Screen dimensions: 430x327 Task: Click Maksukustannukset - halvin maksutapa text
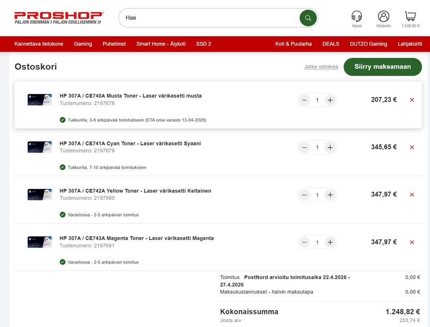[266, 292]
